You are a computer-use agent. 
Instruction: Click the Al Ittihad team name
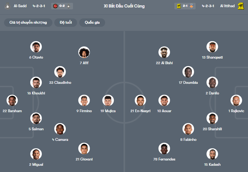(227, 6)
